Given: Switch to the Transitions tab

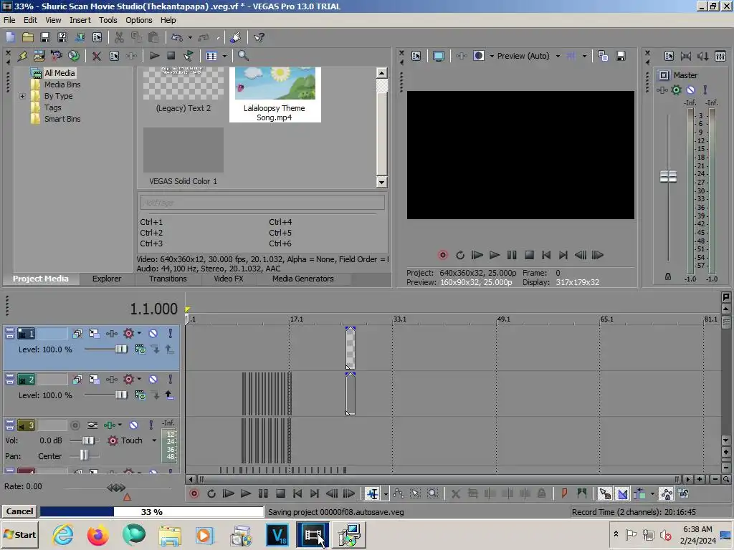Looking at the screenshot, I should click(x=168, y=279).
